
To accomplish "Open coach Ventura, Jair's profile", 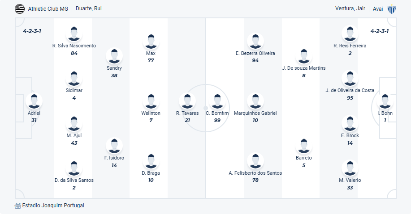I will tap(350, 8).
